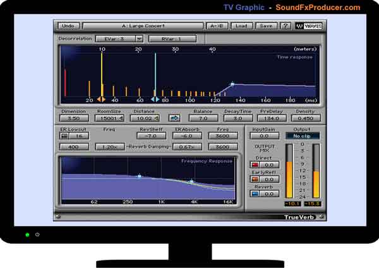Open help with the question mark button
Screen dimensions: 379x268
[286, 26]
